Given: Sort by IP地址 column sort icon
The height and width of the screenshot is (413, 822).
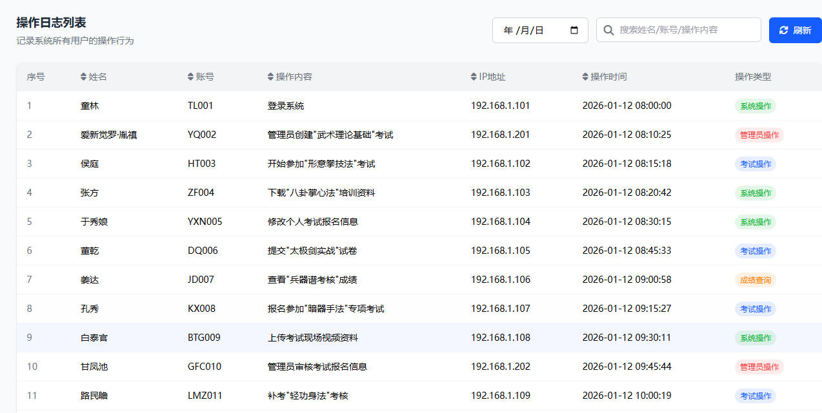Looking at the screenshot, I should [474, 77].
